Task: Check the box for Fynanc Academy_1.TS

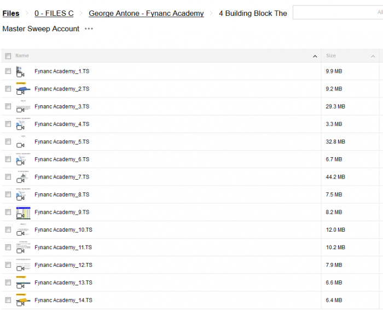Action: pos(8,71)
